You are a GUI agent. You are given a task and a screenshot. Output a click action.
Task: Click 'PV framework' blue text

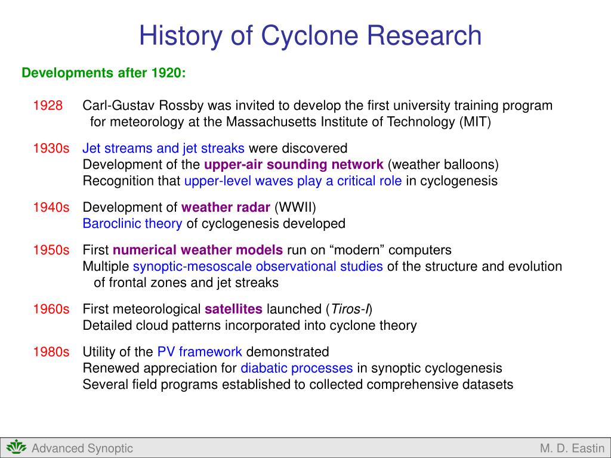pos(199,352)
